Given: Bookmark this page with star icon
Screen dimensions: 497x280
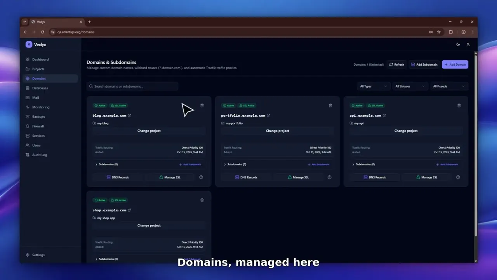Looking at the screenshot, I should coord(439,32).
